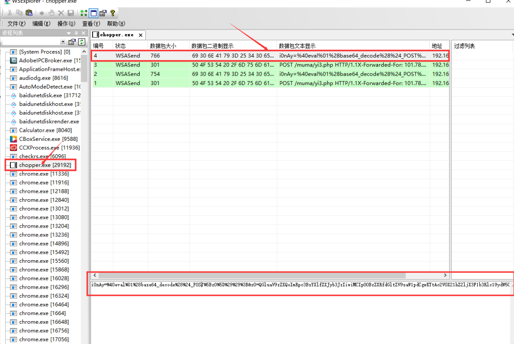Click the packet list horizontal scrollbar right arrow
This screenshot has width=514, height=344.
pyautogui.click(x=445, y=275)
